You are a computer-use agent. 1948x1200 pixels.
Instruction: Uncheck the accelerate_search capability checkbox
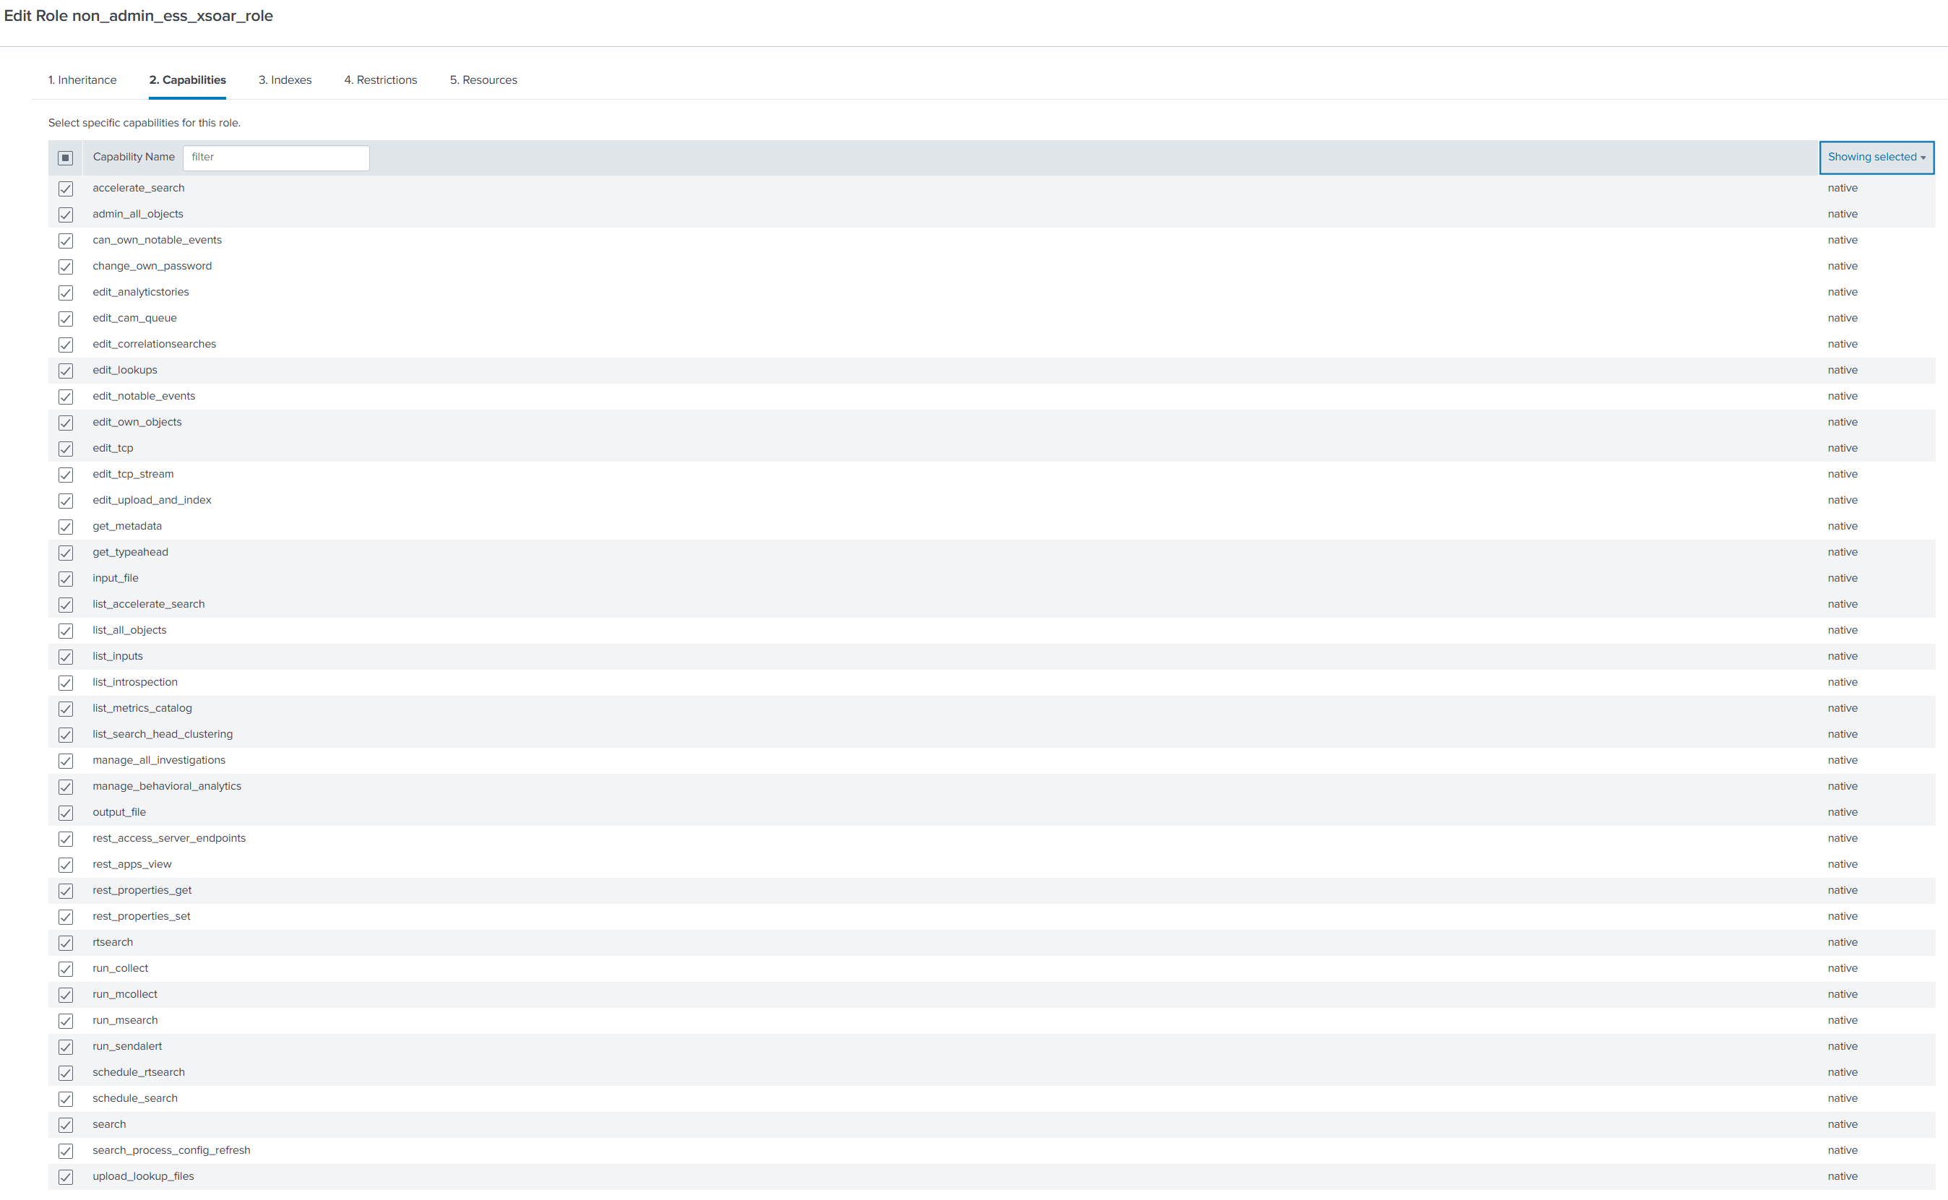click(66, 189)
